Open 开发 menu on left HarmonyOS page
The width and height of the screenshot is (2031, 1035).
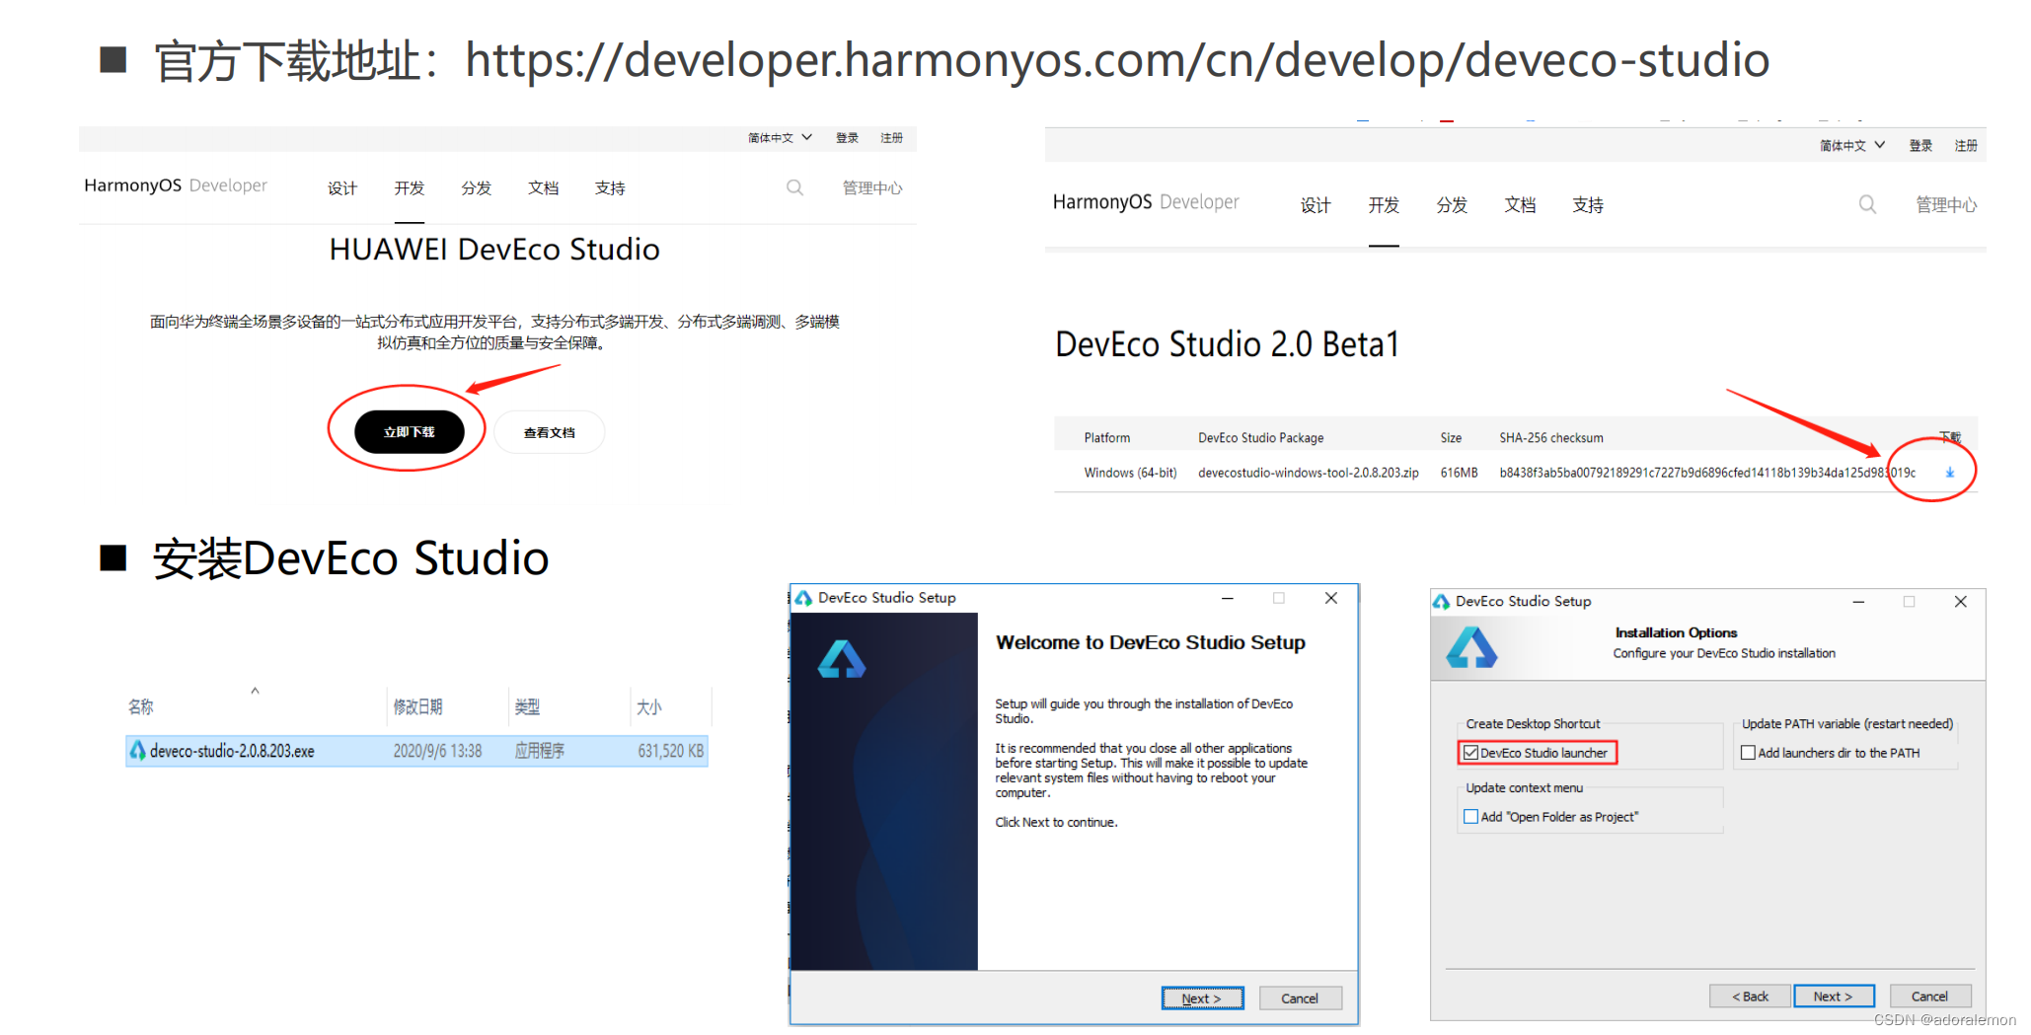[410, 187]
